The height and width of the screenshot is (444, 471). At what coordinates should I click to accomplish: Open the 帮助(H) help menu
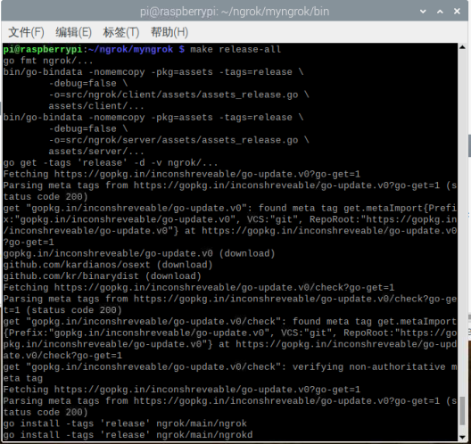[x=169, y=32]
